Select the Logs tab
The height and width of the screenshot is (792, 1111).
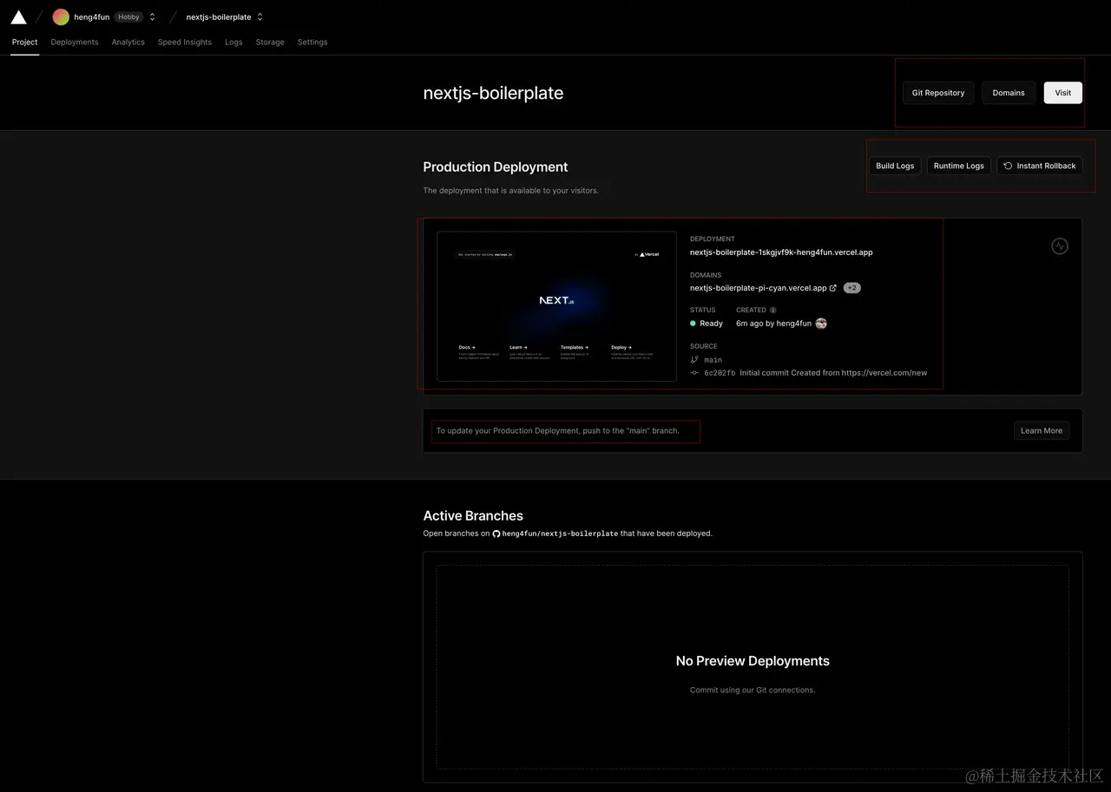[233, 43]
